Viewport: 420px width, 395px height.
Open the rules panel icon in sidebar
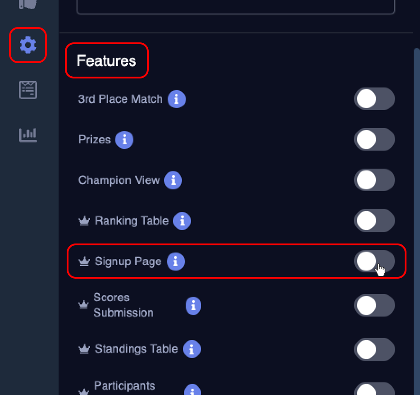coord(27,89)
